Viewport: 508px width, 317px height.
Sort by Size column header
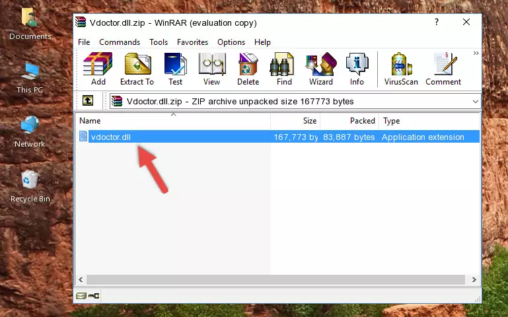click(295, 121)
